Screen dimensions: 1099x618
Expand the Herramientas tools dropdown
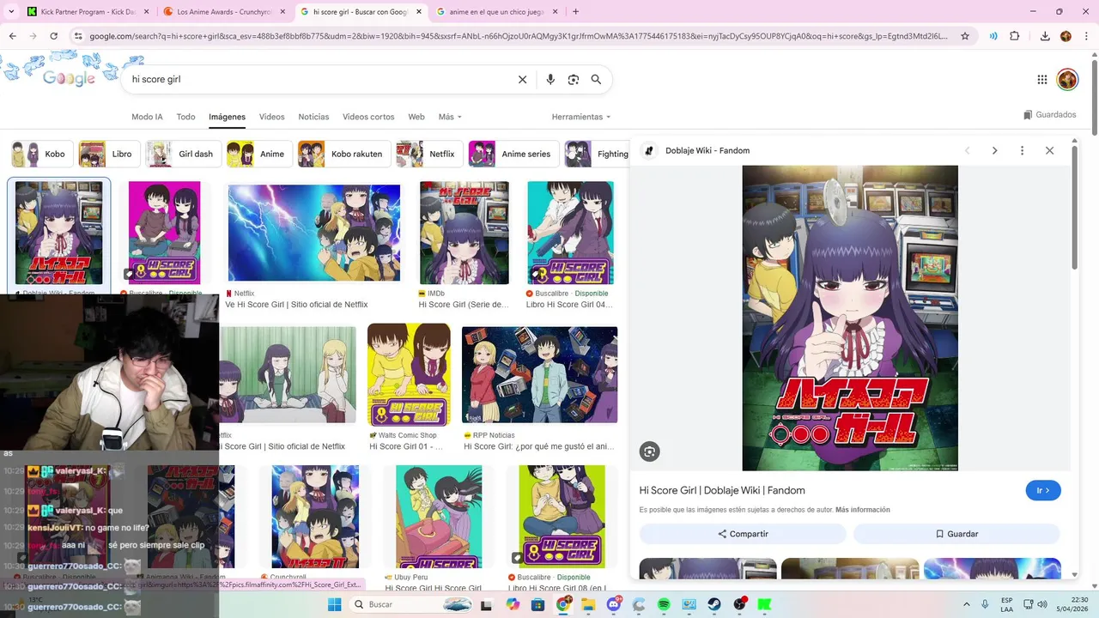point(581,117)
